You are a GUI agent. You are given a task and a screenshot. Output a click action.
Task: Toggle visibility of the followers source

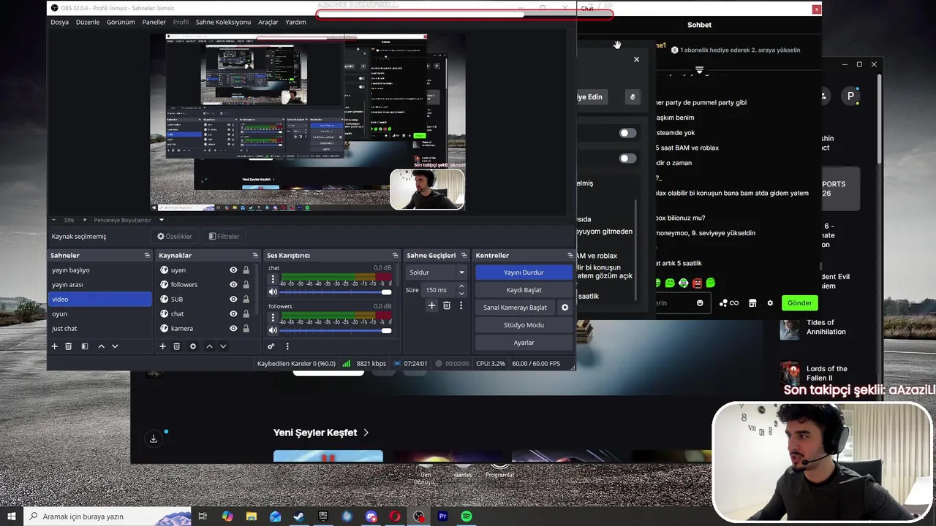point(233,284)
